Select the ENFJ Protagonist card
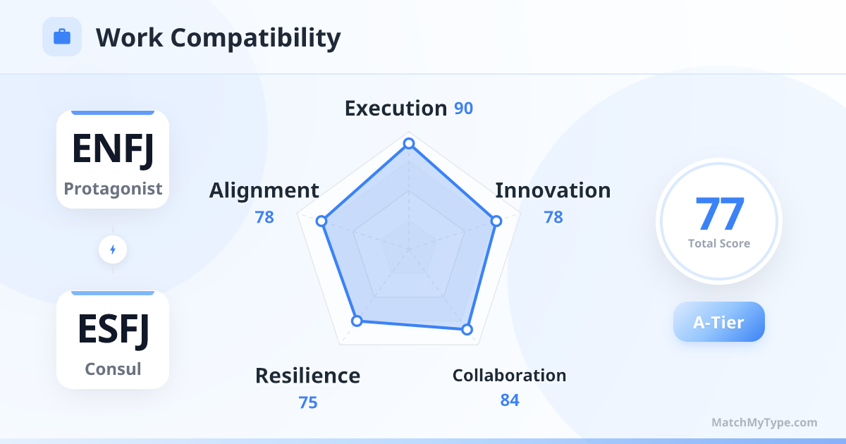The height and width of the screenshot is (444, 846). coord(113,159)
